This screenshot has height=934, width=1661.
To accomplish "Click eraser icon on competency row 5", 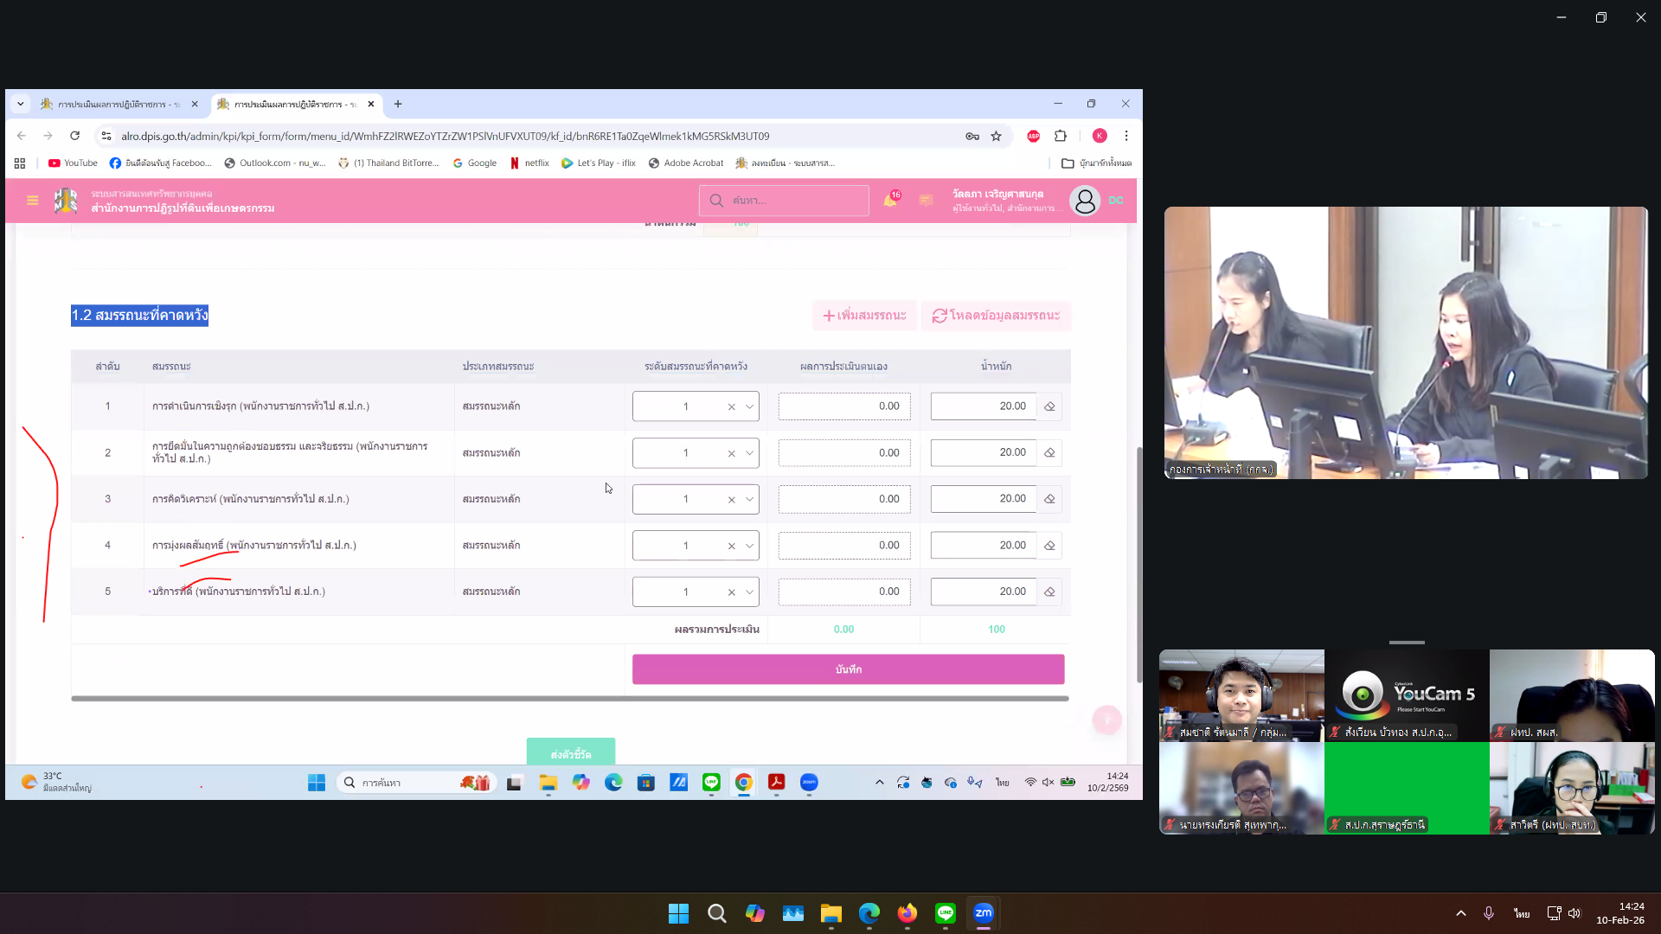I will (x=1049, y=592).
